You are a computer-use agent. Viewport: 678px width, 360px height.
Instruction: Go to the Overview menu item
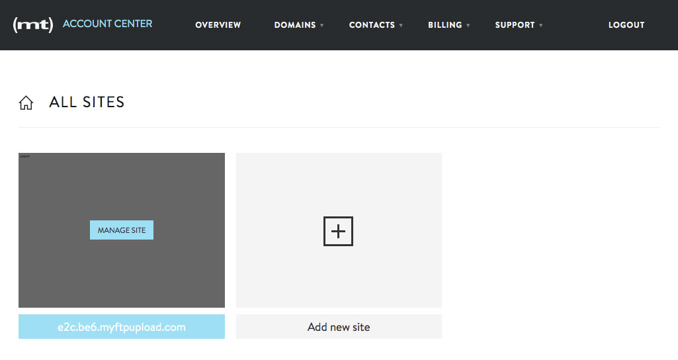(x=218, y=25)
